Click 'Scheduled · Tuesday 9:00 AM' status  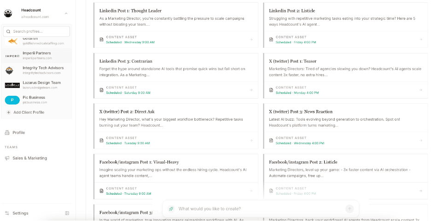tap(128, 143)
